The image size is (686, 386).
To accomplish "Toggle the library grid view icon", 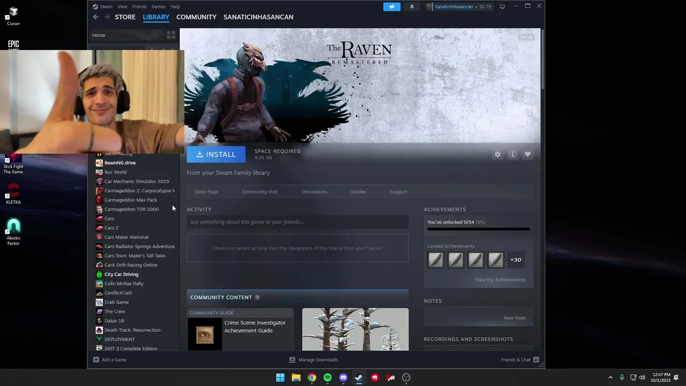I will [171, 35].
